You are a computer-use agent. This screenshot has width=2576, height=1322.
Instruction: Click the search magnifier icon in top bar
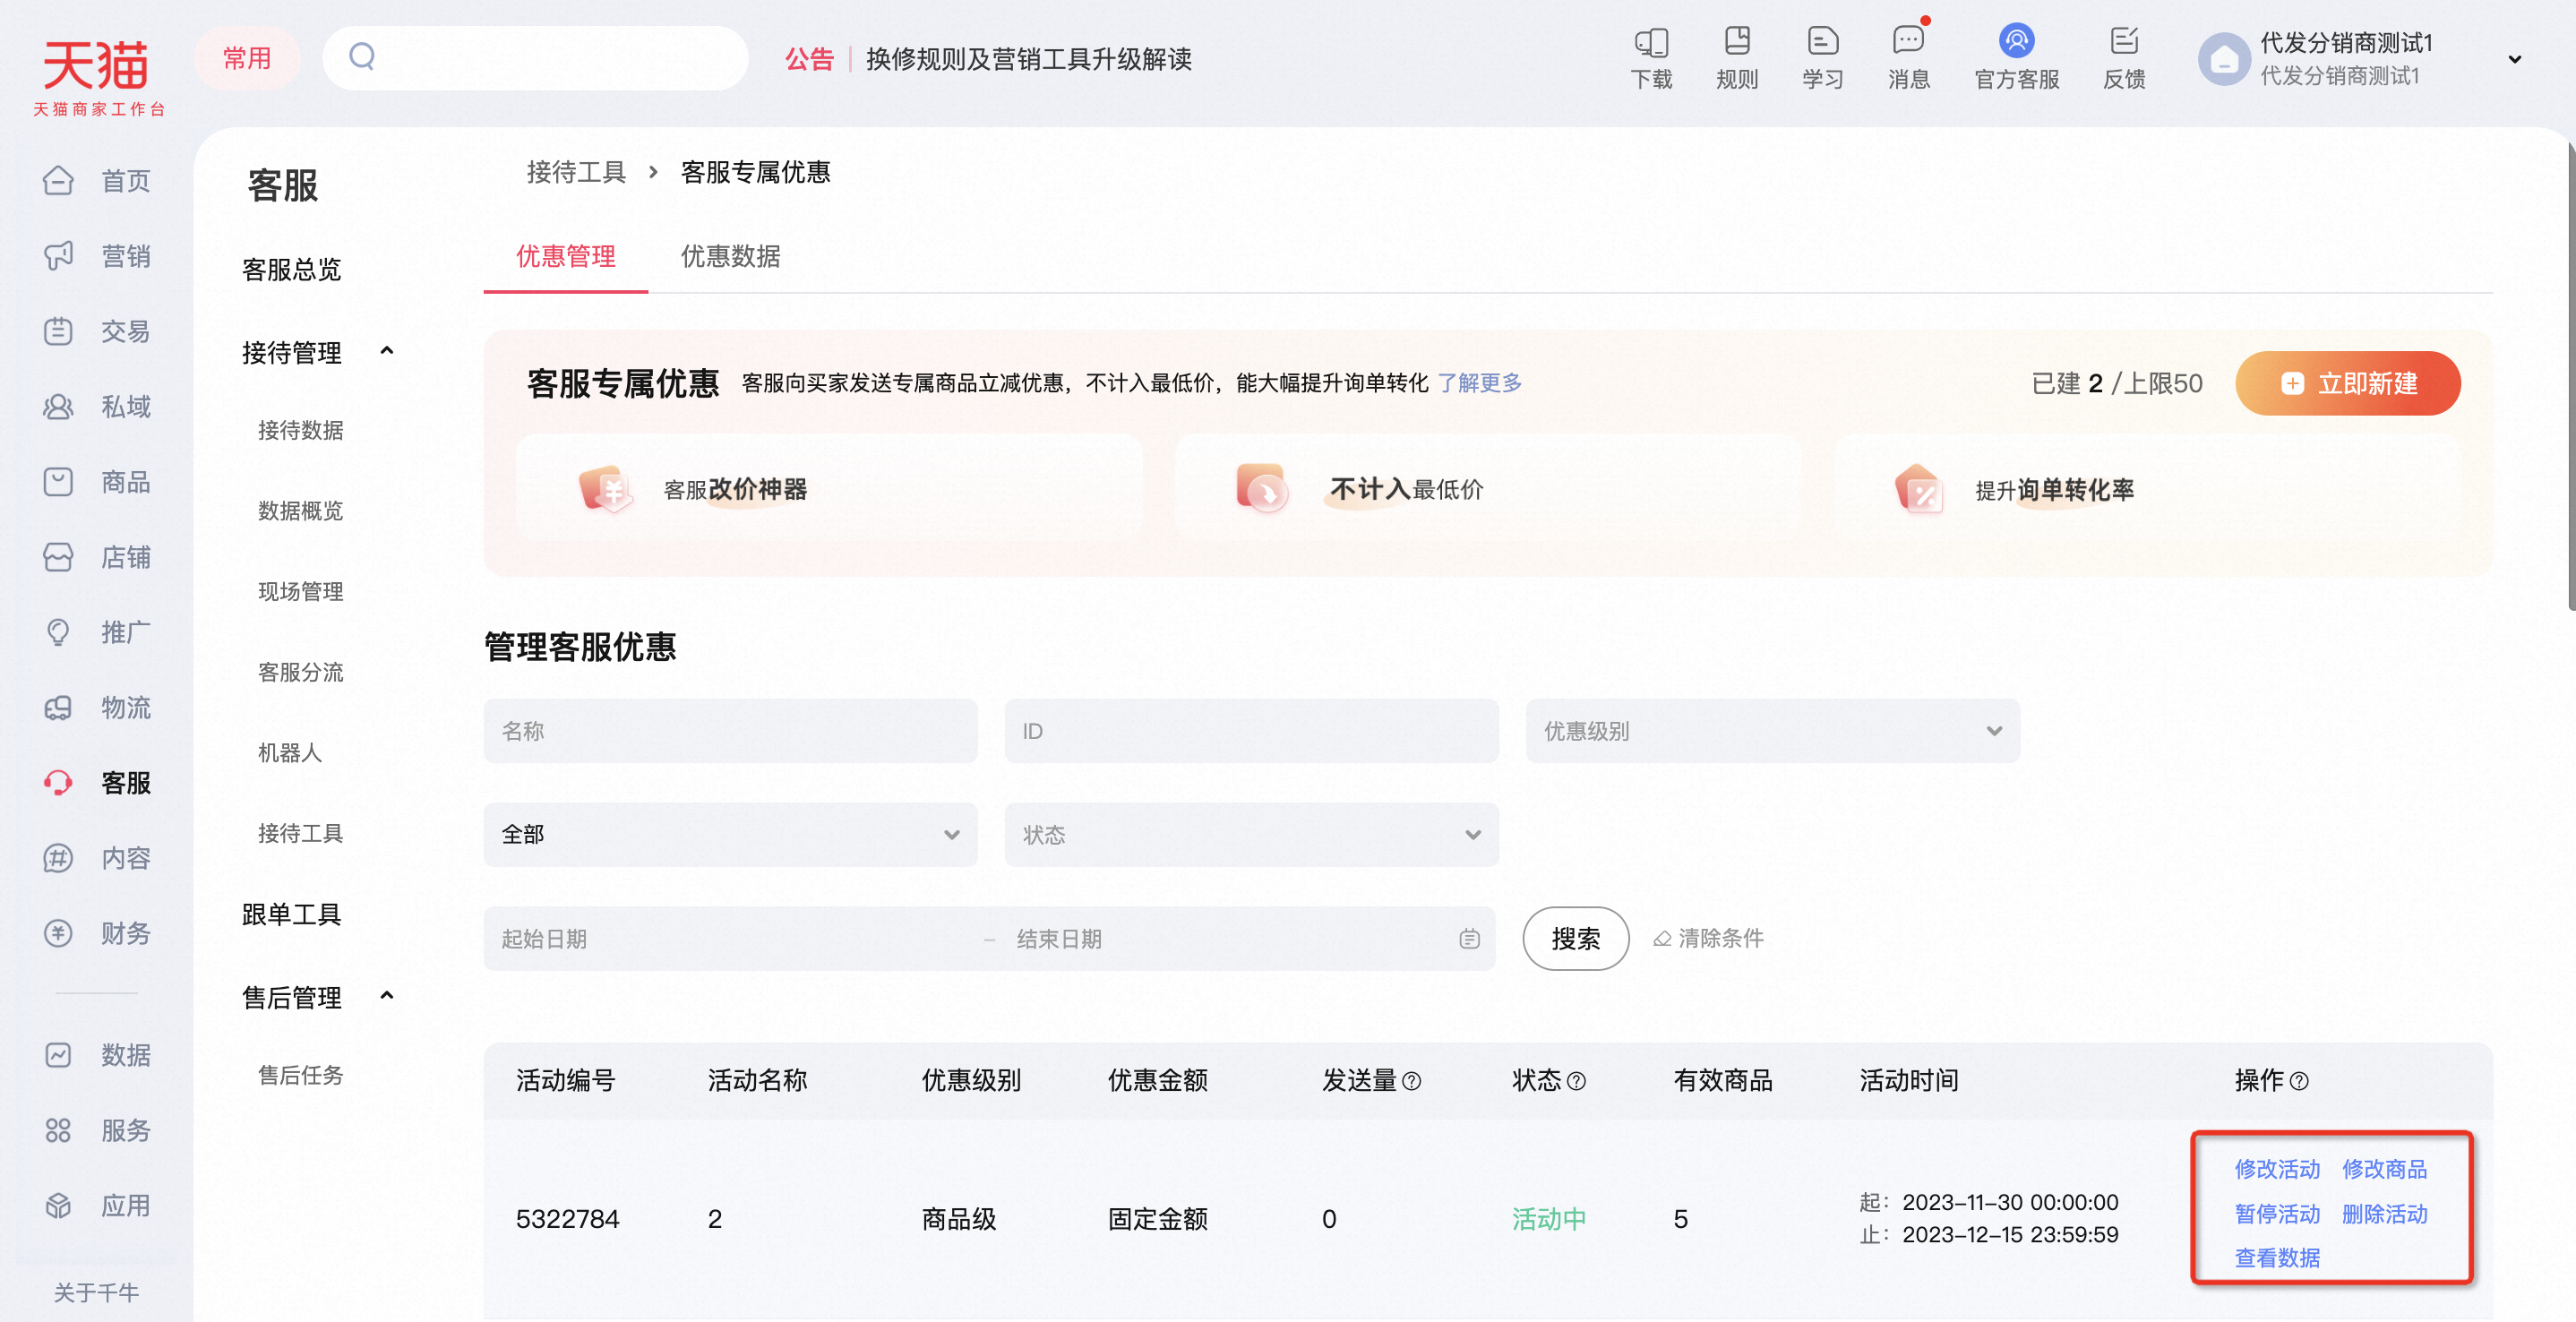(x=362, y=57)
